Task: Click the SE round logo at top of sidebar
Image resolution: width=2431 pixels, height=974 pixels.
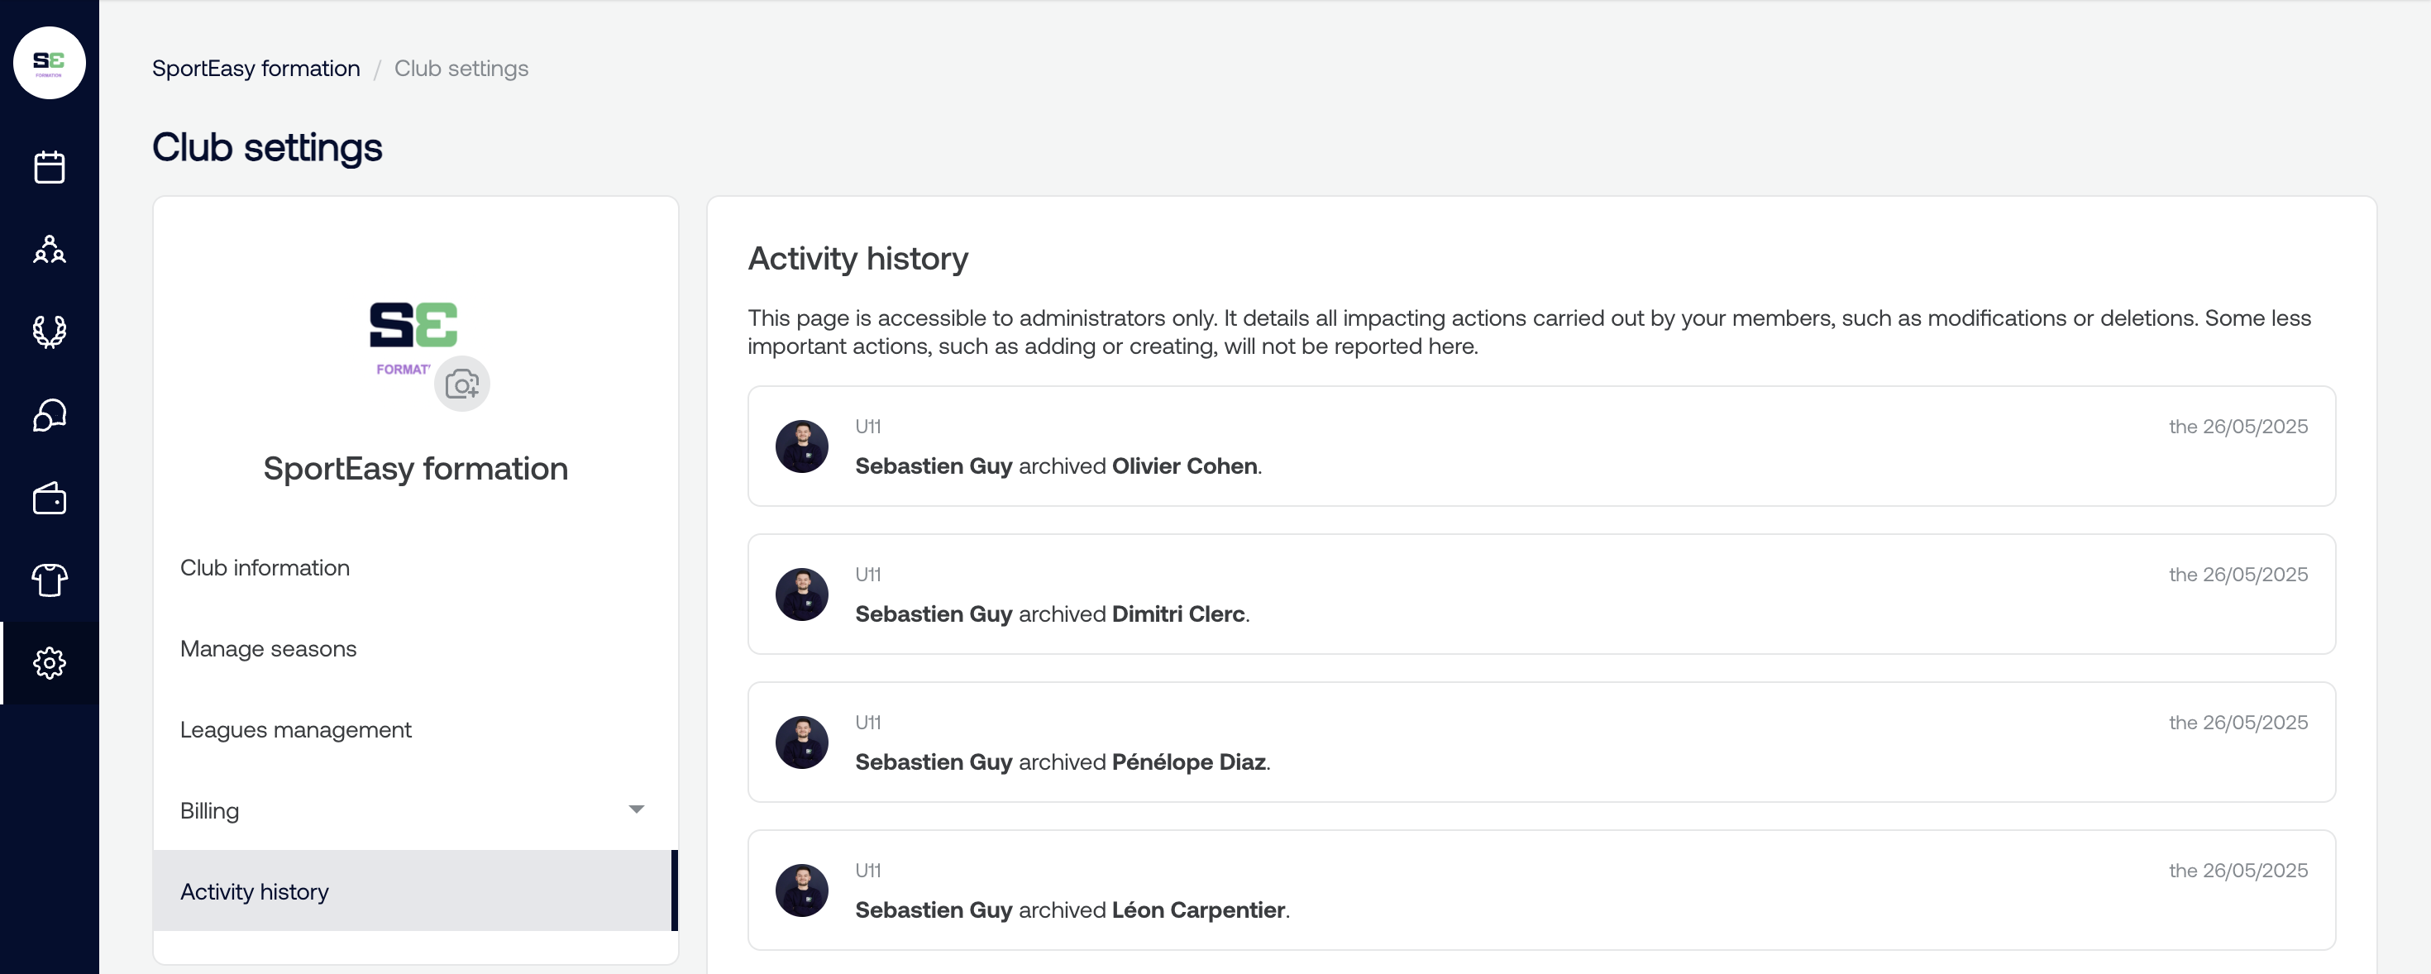Action: tap(49, 63)
